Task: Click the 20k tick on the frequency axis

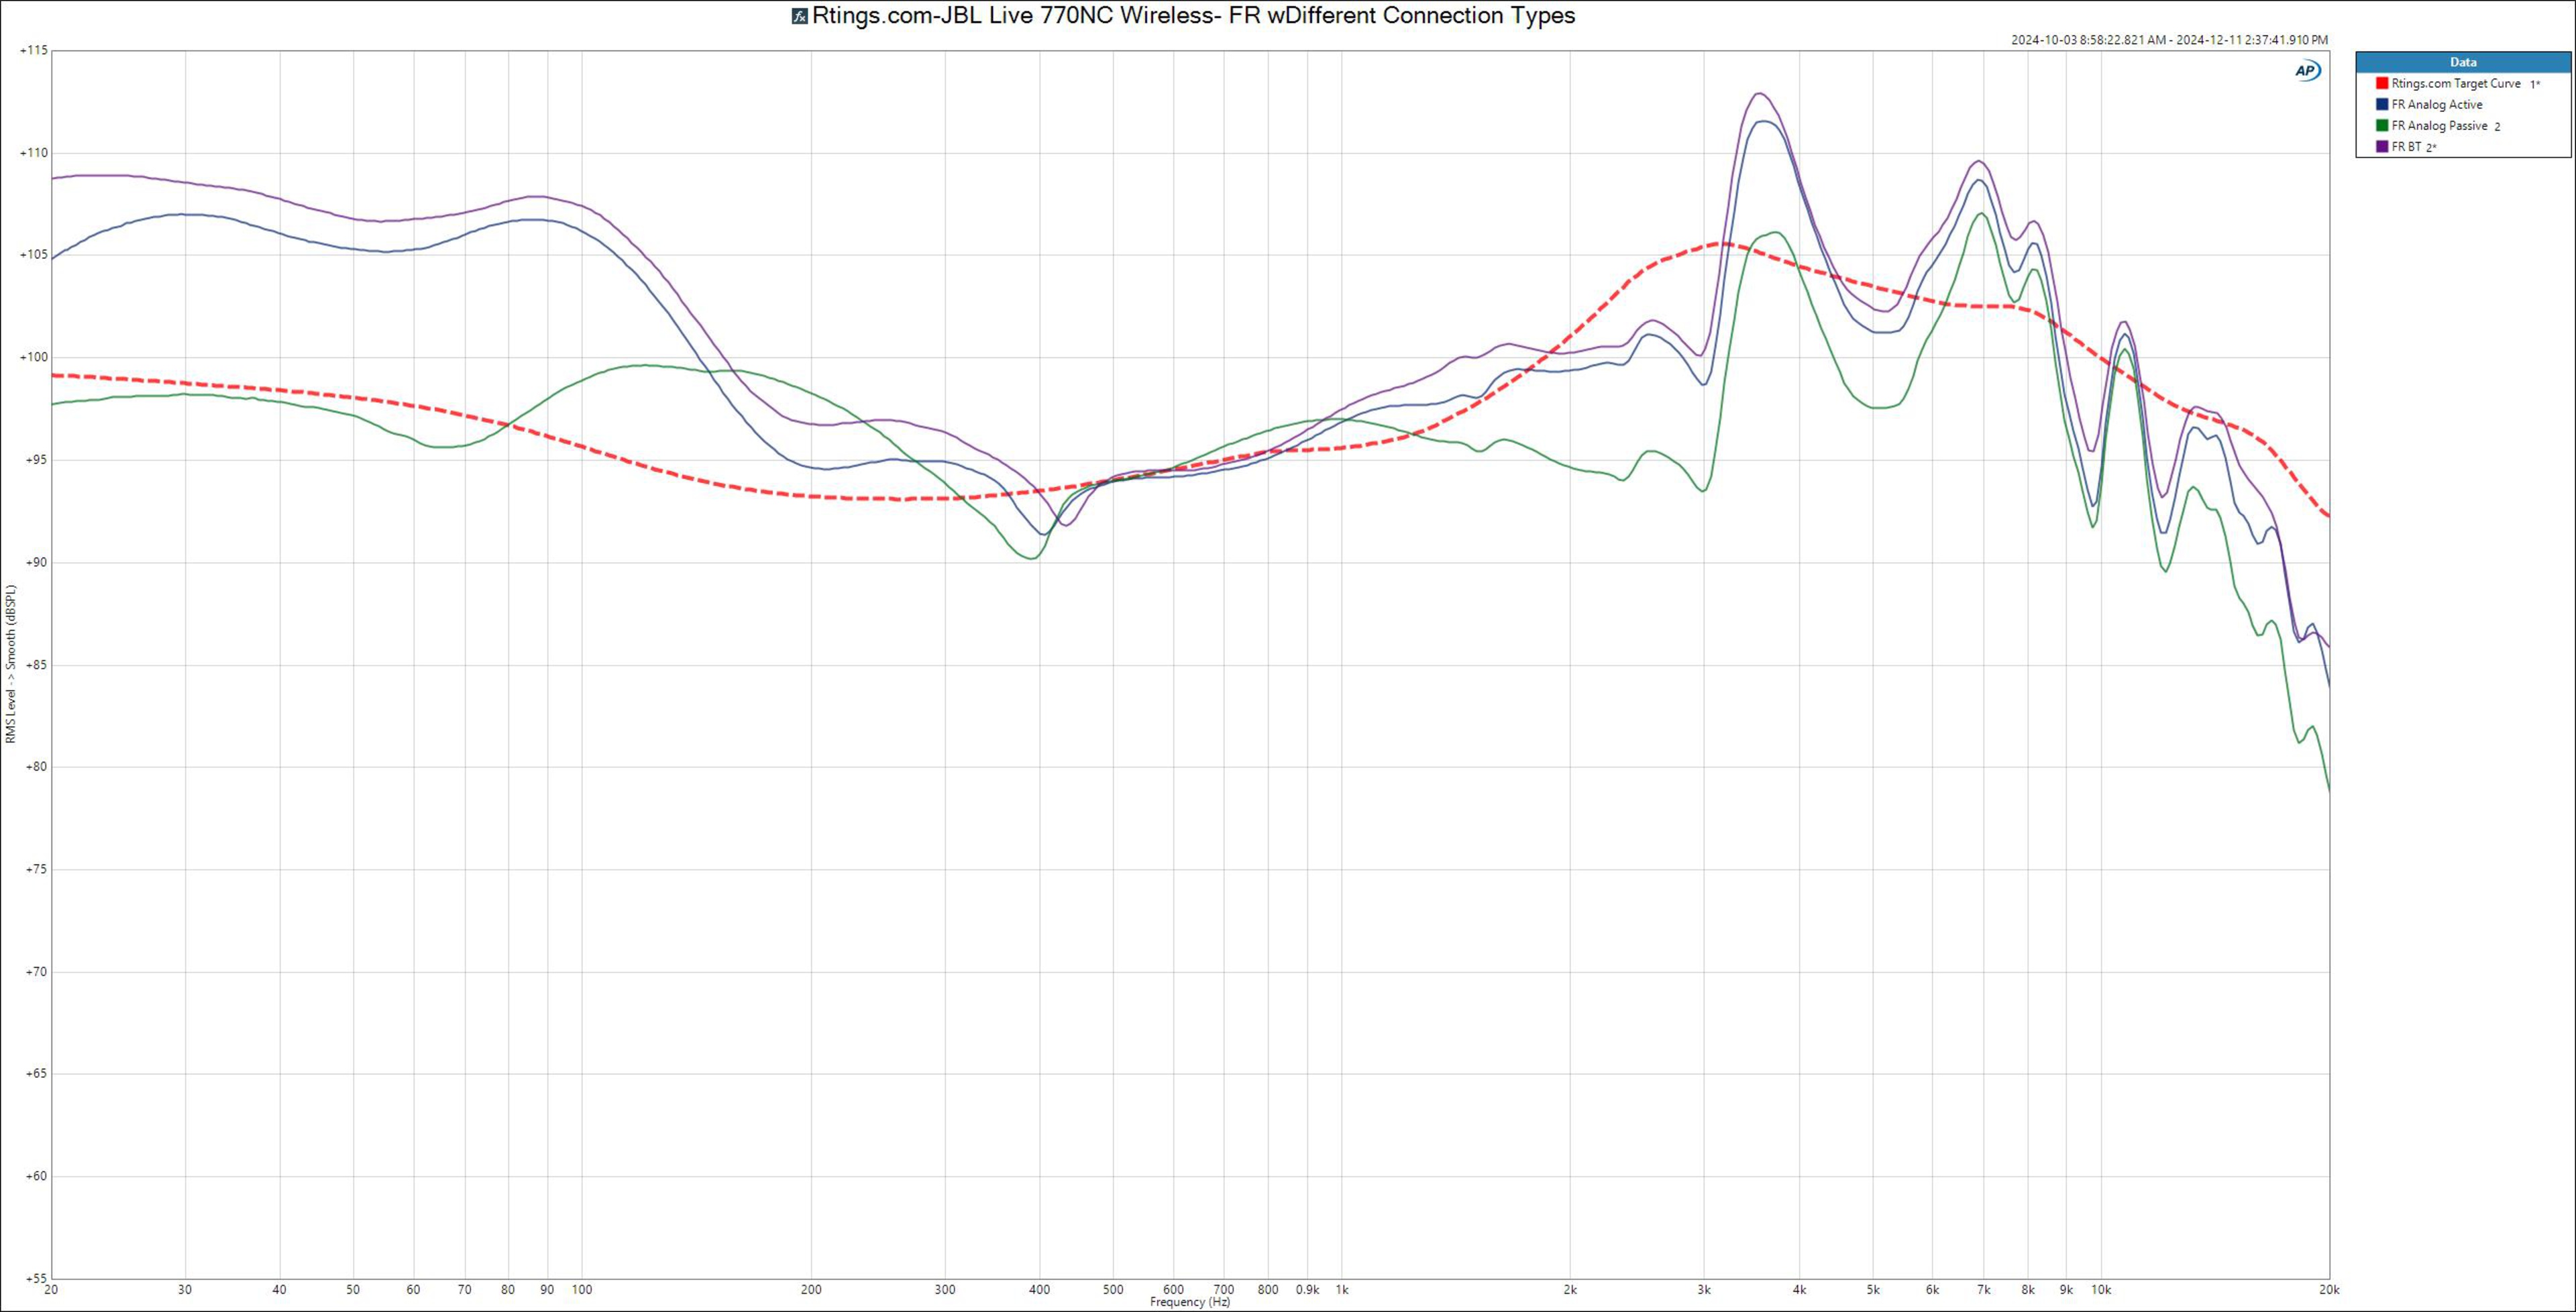Action: pos(2329,1290)
